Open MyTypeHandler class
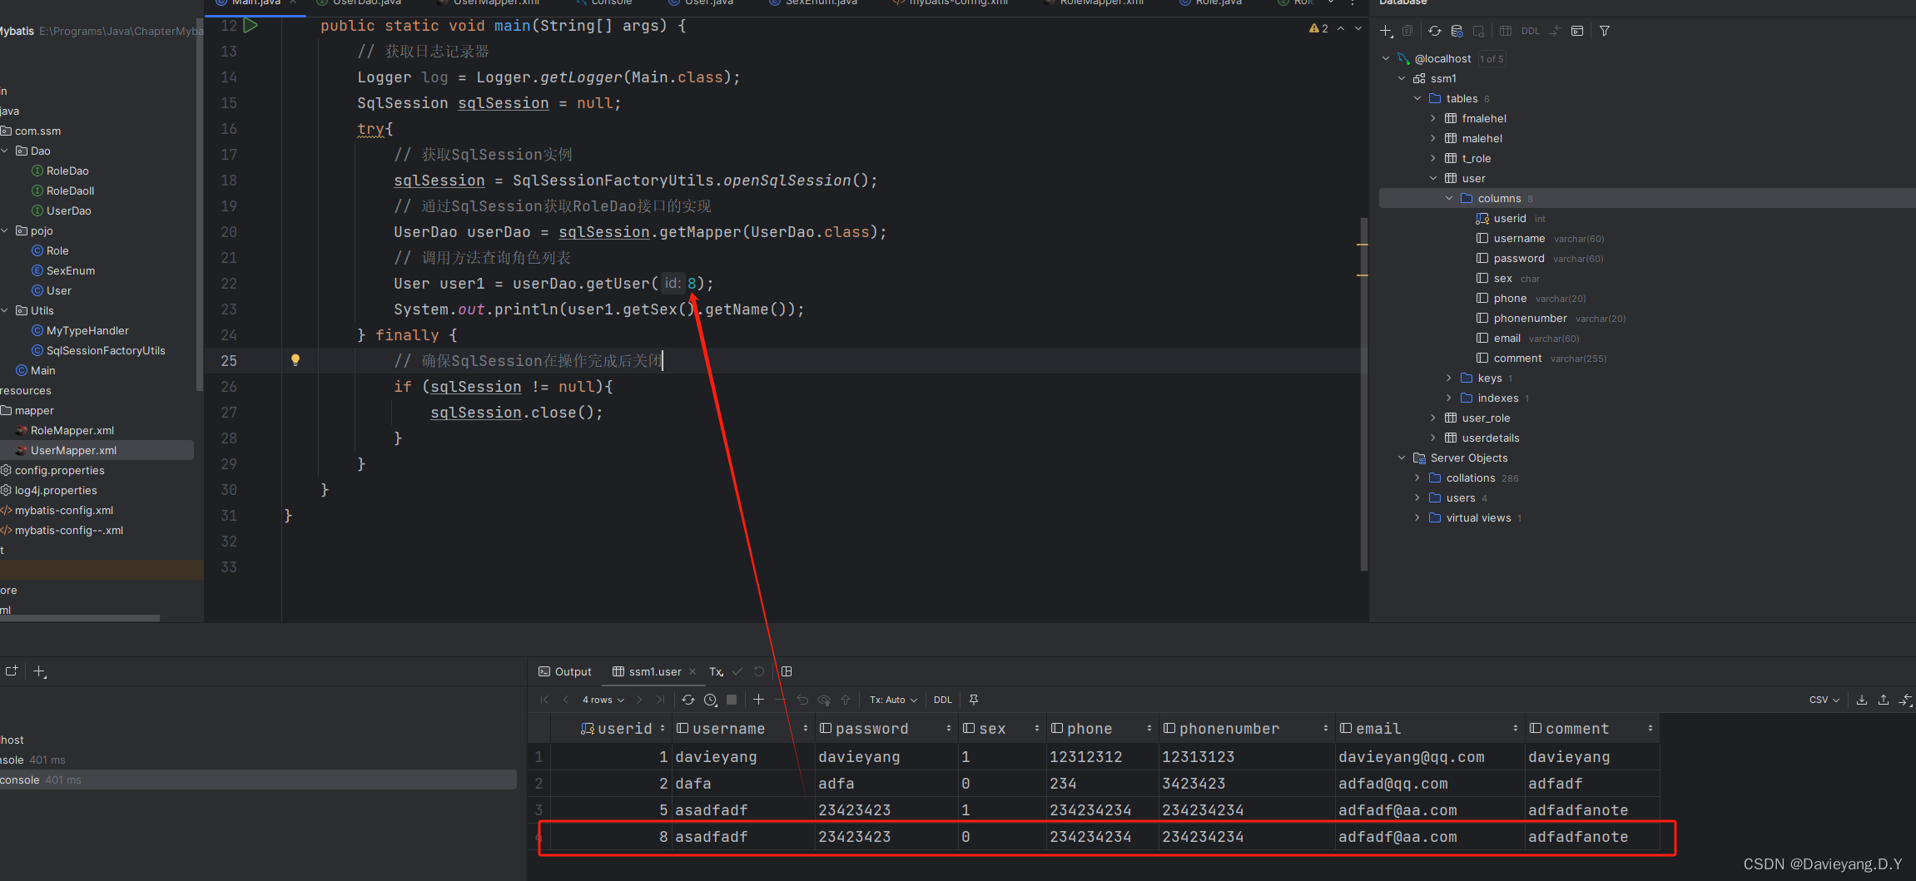The width and height of the screenshot is (1916, 881). [87, 330]
